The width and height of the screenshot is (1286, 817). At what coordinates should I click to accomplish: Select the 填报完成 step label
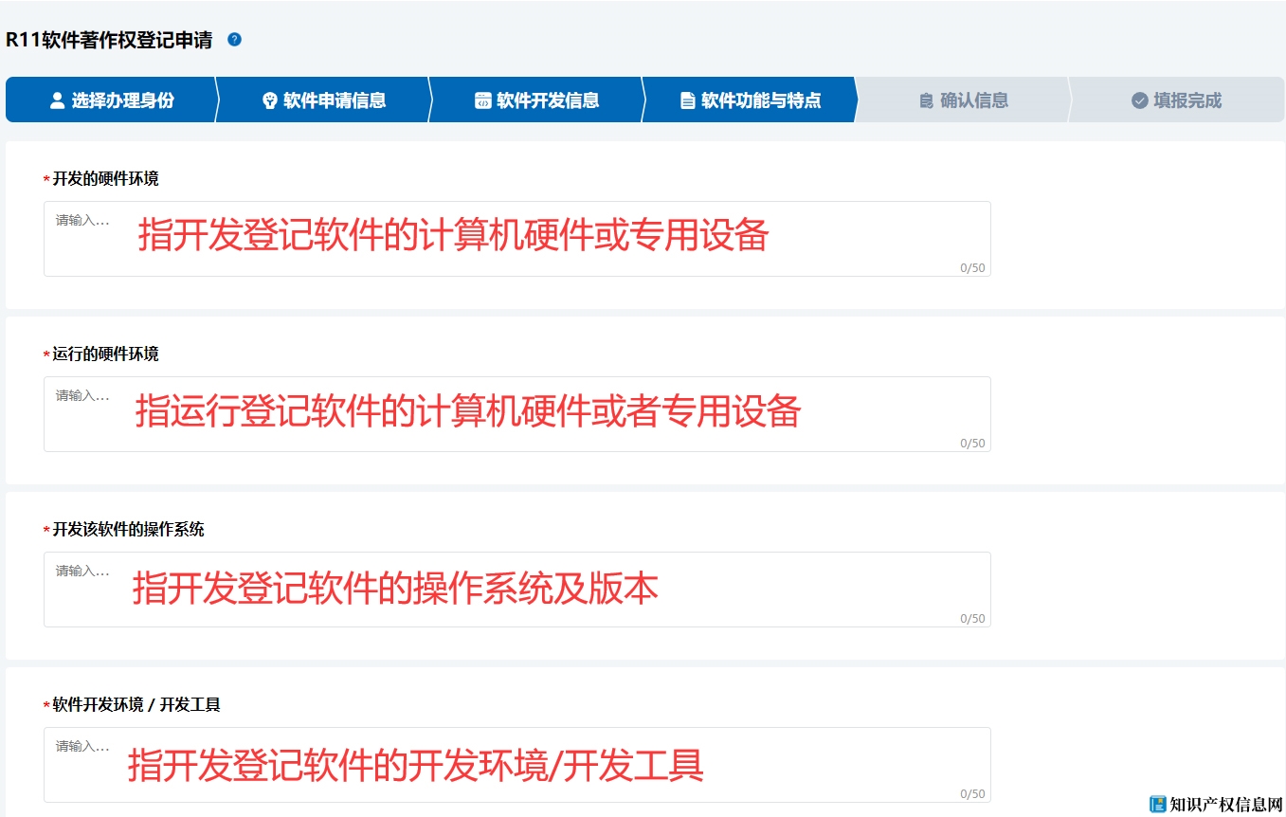(x=1187, y=100)
